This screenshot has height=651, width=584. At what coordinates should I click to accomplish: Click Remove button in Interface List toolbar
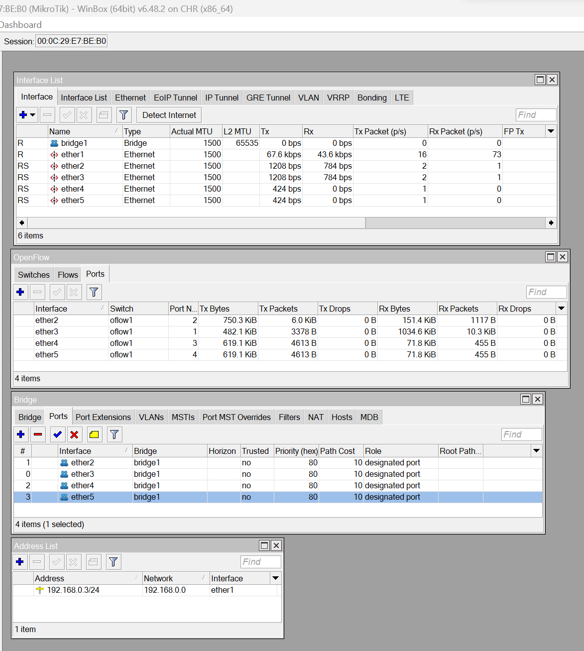pyautogui.click(x=47, y=115)
